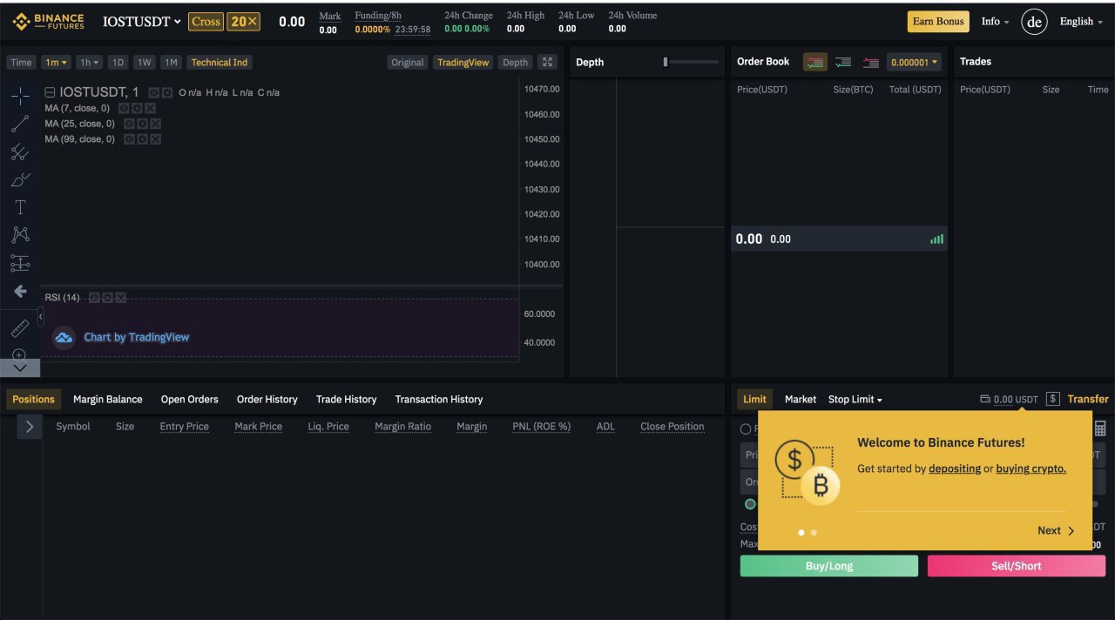Click the dollar sign icon beside Transfer
The image size is (1115, 620).
point(1052,399)
